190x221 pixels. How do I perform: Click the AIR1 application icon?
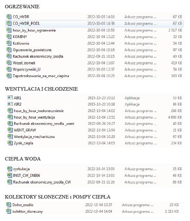click(10, 98)
